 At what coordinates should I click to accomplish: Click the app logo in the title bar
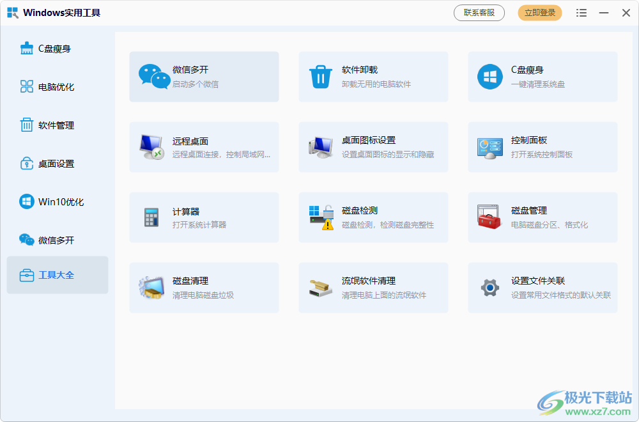click(x=12, y=12)
